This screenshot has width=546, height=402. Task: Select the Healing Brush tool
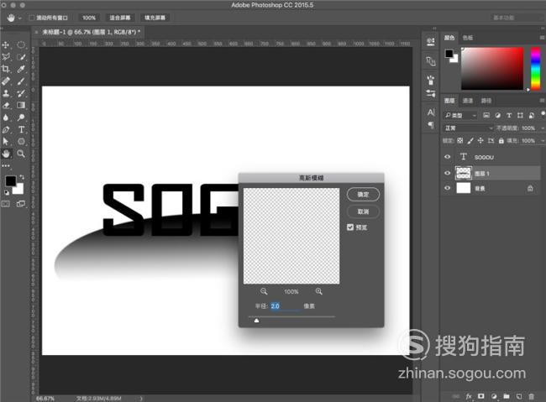click(6, 81)
